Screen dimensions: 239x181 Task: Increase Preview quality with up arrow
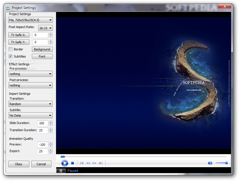coord(51,143)
